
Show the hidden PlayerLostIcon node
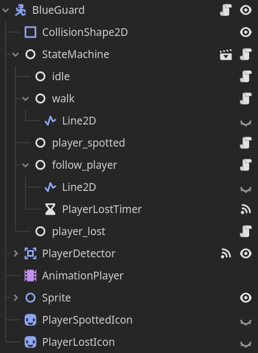(x=246, y=344)
